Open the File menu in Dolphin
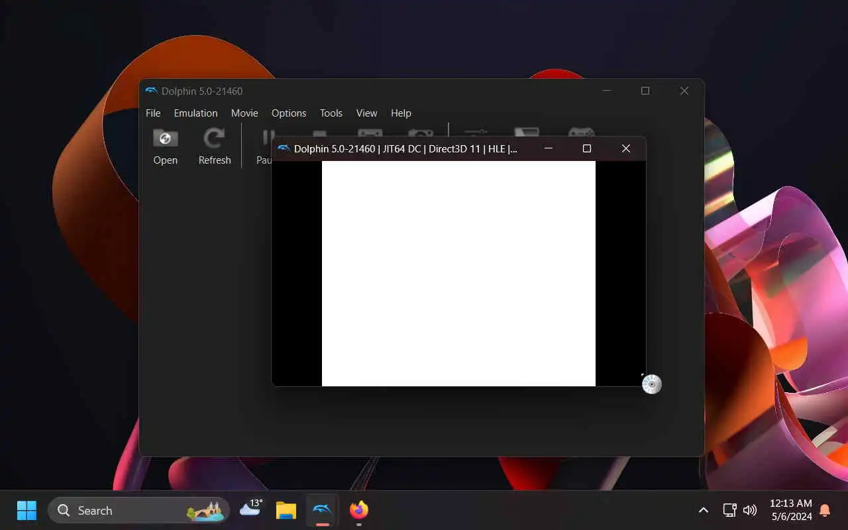The image size is (848, 530). 153,113
